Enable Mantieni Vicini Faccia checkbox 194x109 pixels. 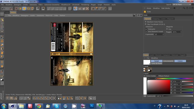[x=145, y=22]
